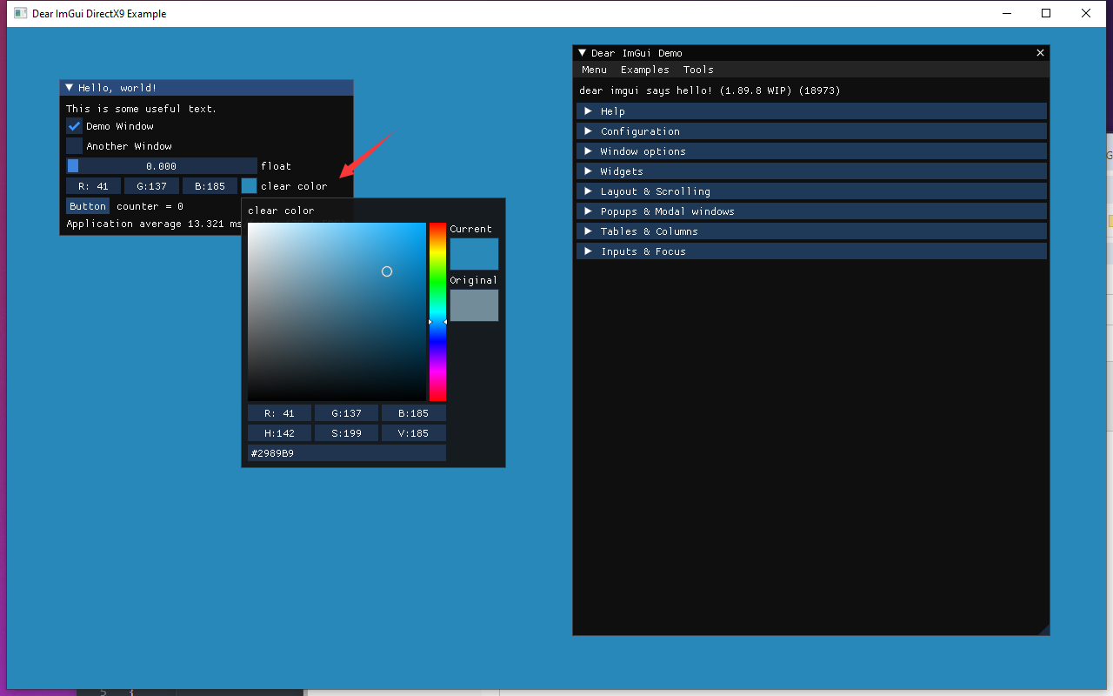Click the Original color swatch
Image resolution: width=1113 pixels, height=696 pixels.
pos(474,304)
